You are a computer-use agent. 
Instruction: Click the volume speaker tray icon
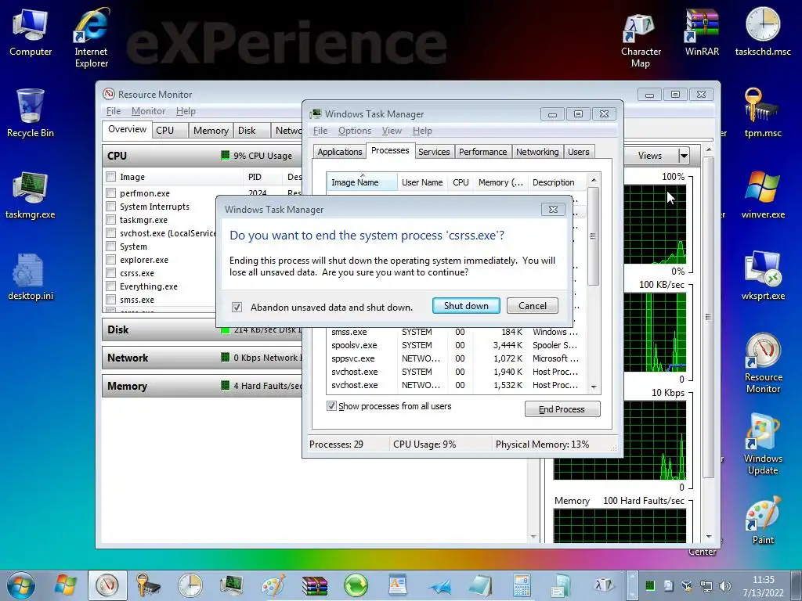724,585
